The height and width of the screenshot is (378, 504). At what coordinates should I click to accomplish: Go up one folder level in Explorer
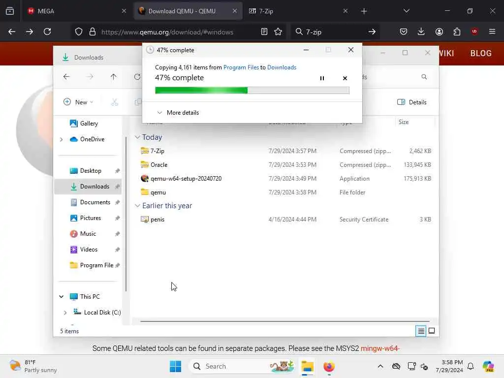click(x=114, y=77)
